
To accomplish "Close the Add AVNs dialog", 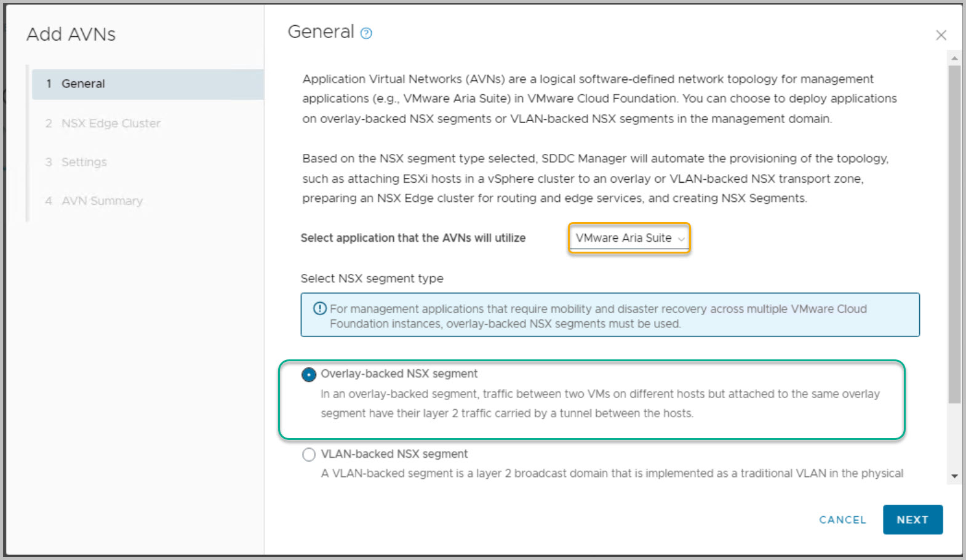I will [941, 35].
